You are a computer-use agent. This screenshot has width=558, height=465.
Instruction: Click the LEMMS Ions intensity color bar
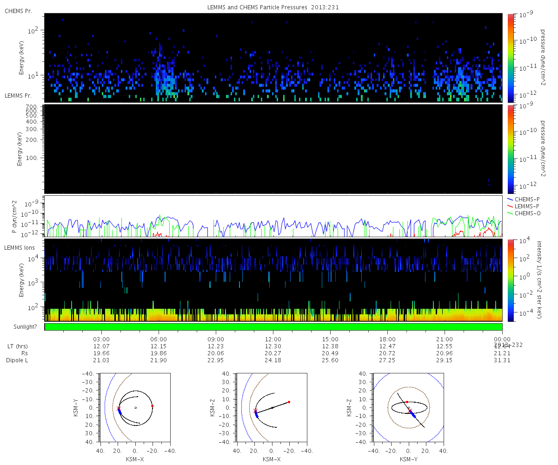(x=510, y=280)
